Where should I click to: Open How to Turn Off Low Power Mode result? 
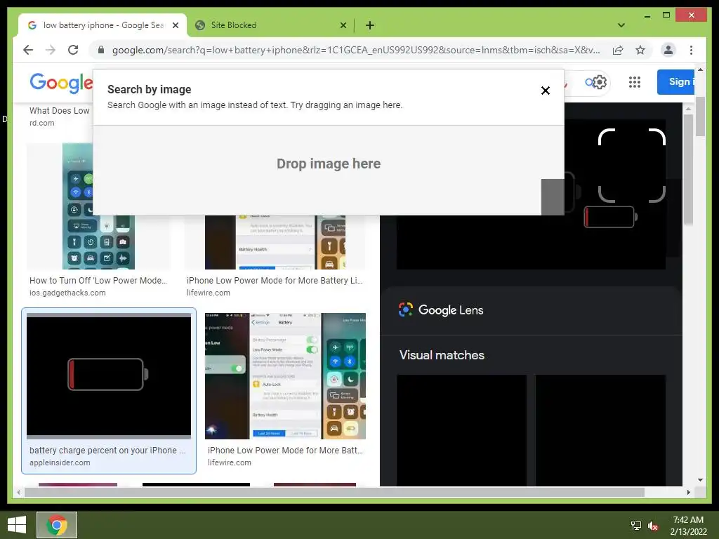click(x=98, y=281)
